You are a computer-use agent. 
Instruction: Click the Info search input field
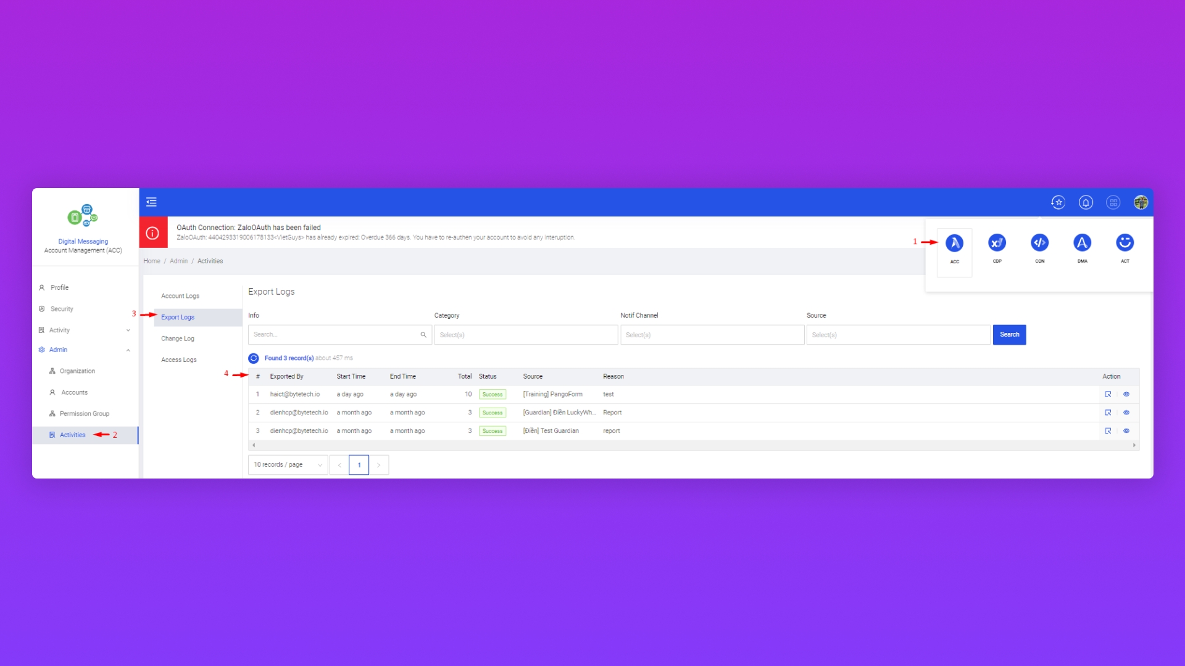coord(334,335)
